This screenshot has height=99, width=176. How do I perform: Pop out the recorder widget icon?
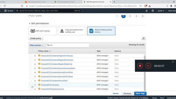pos(173,62)
